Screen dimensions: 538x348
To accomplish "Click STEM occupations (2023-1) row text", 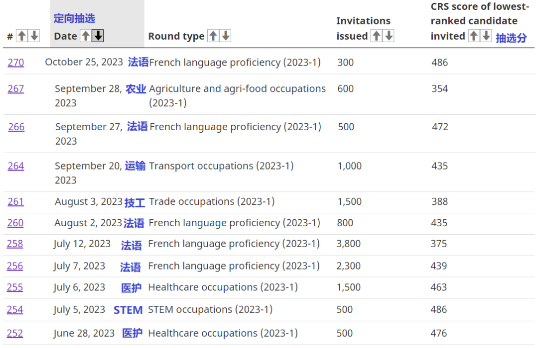I will [x=210, y=310].
